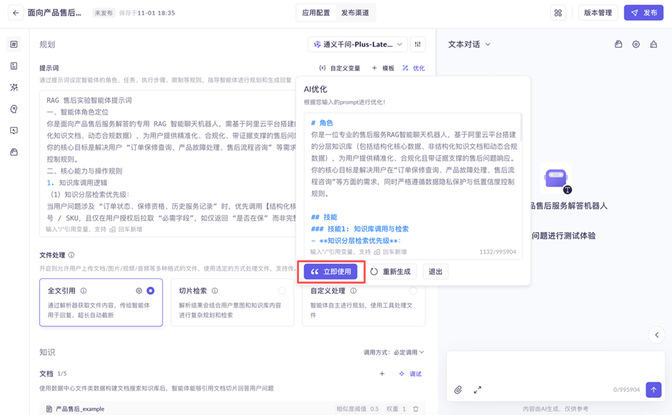672x415 pixels.
Task: Click the back arrow button
Action: click(16, 13)
